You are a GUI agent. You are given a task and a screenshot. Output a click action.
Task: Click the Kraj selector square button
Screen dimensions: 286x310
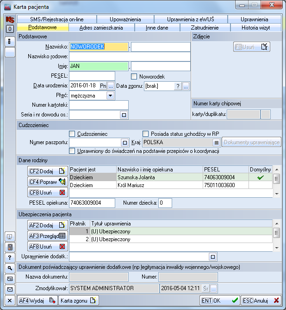(x=217, y=143)
